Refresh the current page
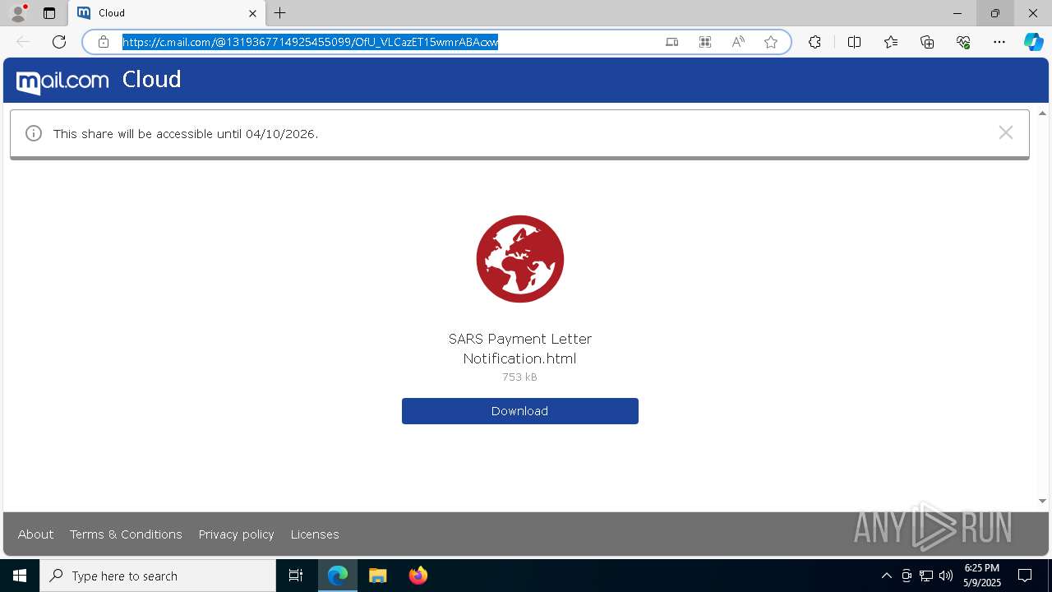Screen dimensions: 1052x592 (59, 42)
